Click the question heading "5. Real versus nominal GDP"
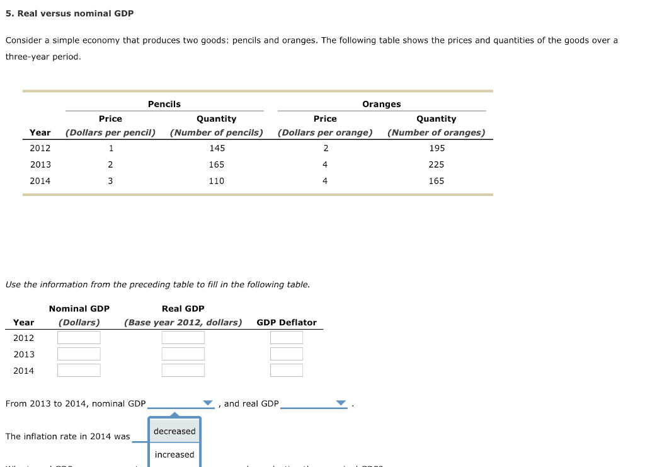Screen dimensions: 645x467 pos(69,13)
